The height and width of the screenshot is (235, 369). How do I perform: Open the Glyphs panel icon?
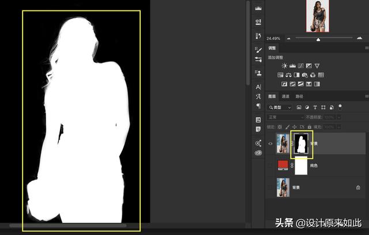pyautogui.click(x=258, y=96)
